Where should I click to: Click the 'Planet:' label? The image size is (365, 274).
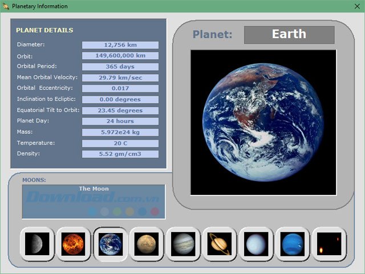click(212, 34)
